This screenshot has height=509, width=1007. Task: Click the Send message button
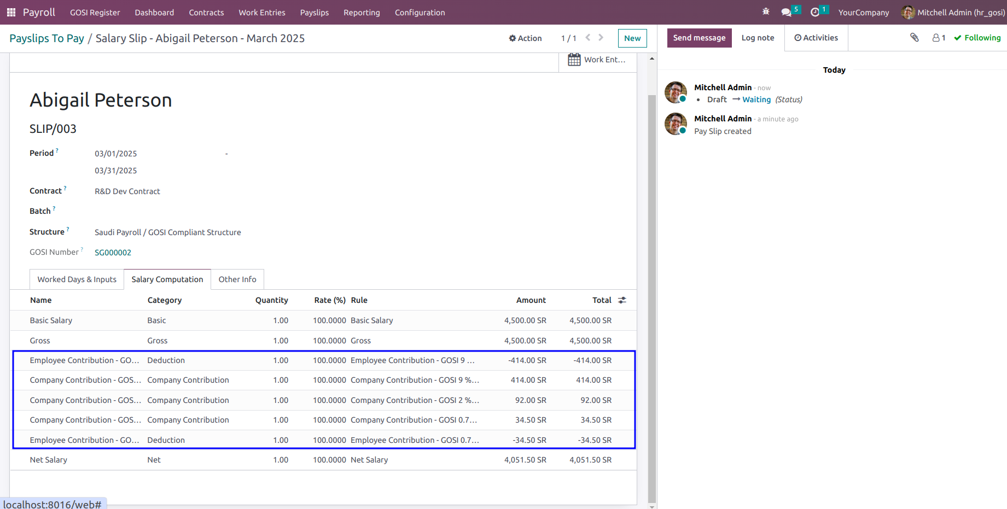point(699,38)
